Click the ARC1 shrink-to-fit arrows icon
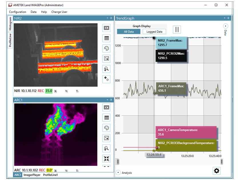Image resolution: width=240 pixels, height=180 pixels. click(106, 159)
